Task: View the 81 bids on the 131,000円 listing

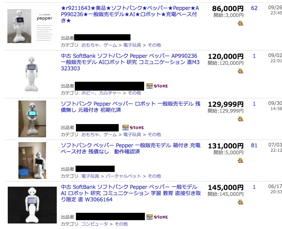Action: [254, 145]
